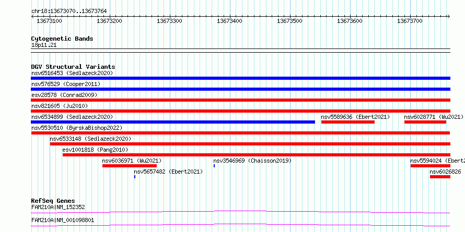Open the nsv6028771 (Wu2021) label
465x232 pixels.
point(434,117)
